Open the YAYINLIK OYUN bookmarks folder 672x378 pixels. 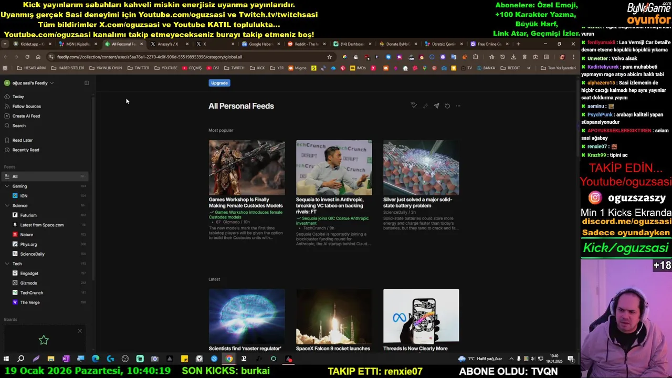point(106,68)
